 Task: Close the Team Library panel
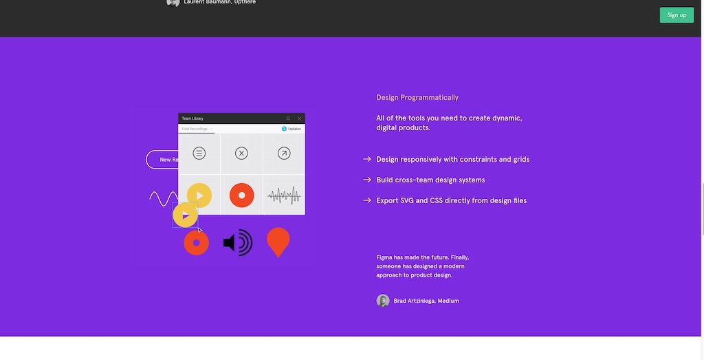(x=299, y=118)
